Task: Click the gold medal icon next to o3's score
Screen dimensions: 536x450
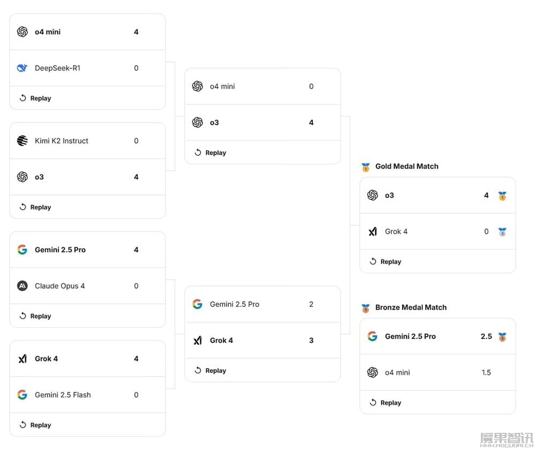Action: (502, 196)
